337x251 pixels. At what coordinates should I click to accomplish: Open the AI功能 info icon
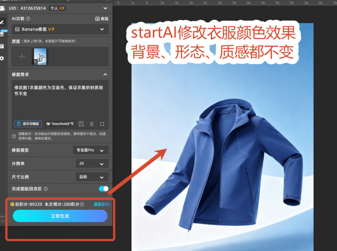point(28,19)
